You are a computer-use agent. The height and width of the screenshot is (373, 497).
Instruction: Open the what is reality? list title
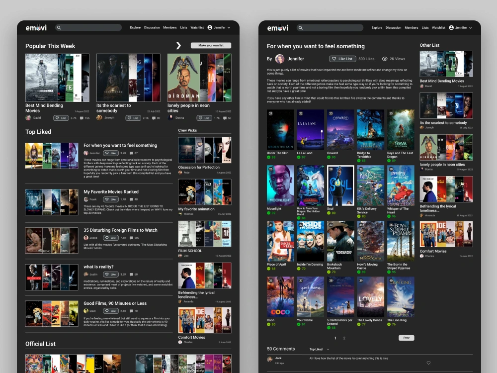click(x=98, y=267)
